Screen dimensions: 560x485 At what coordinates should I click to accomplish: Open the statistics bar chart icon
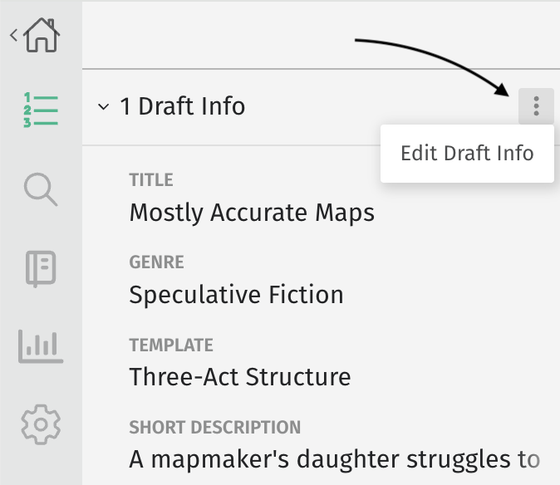click(41, 346)
